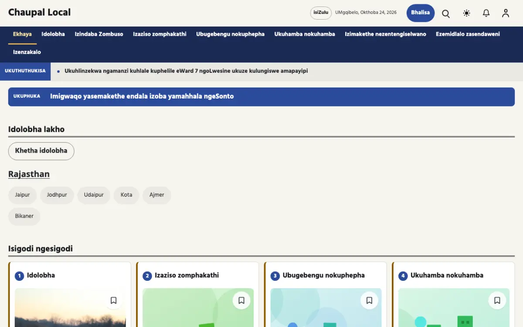Toggle the sun theme icon
The height and width of the screenshot is (327, 523).
point(467,13)
